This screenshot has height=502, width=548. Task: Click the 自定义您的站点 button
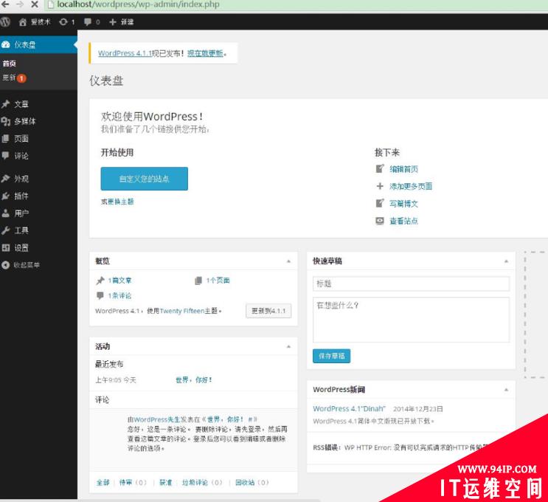(x=145, y=179)
